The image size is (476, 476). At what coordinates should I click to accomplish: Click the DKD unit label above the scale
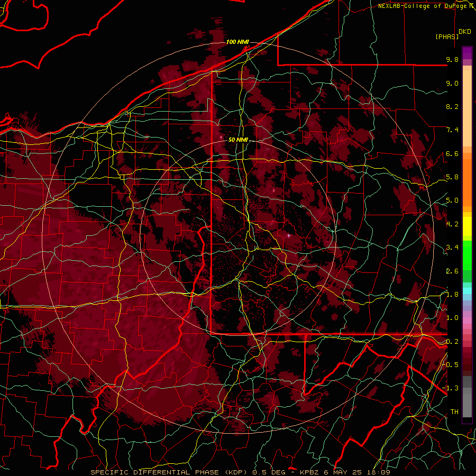(x=465, y=32)
